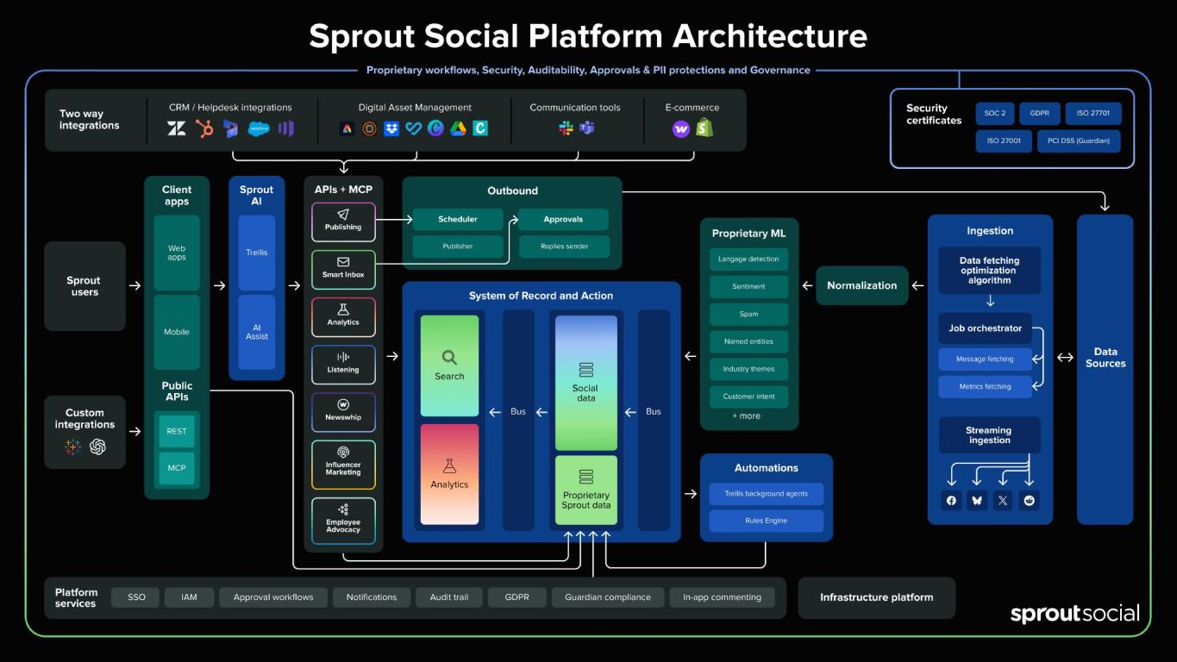Click the Zendesk icon in CRM integrations
1177x662 pixels.
coord(176,129)
